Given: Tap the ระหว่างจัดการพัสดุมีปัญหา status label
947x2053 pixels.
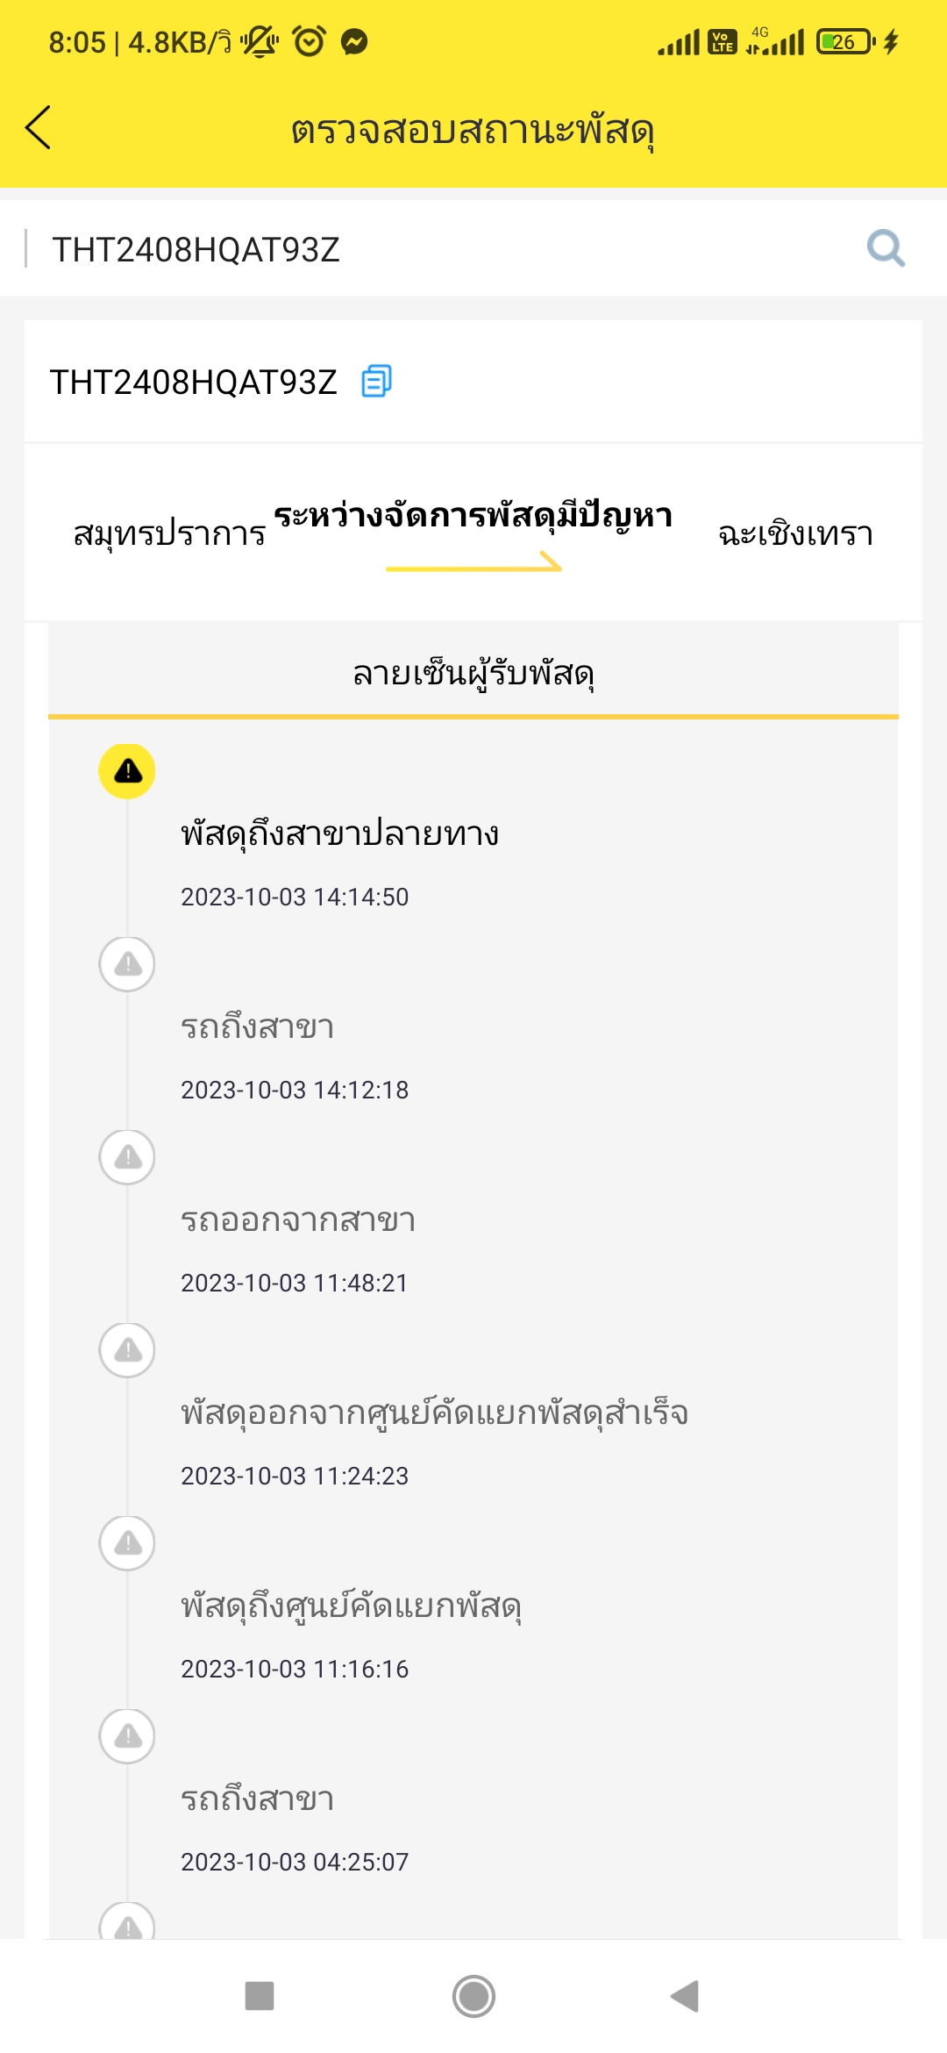Looking at the screenshot, I should click(473, 516).
